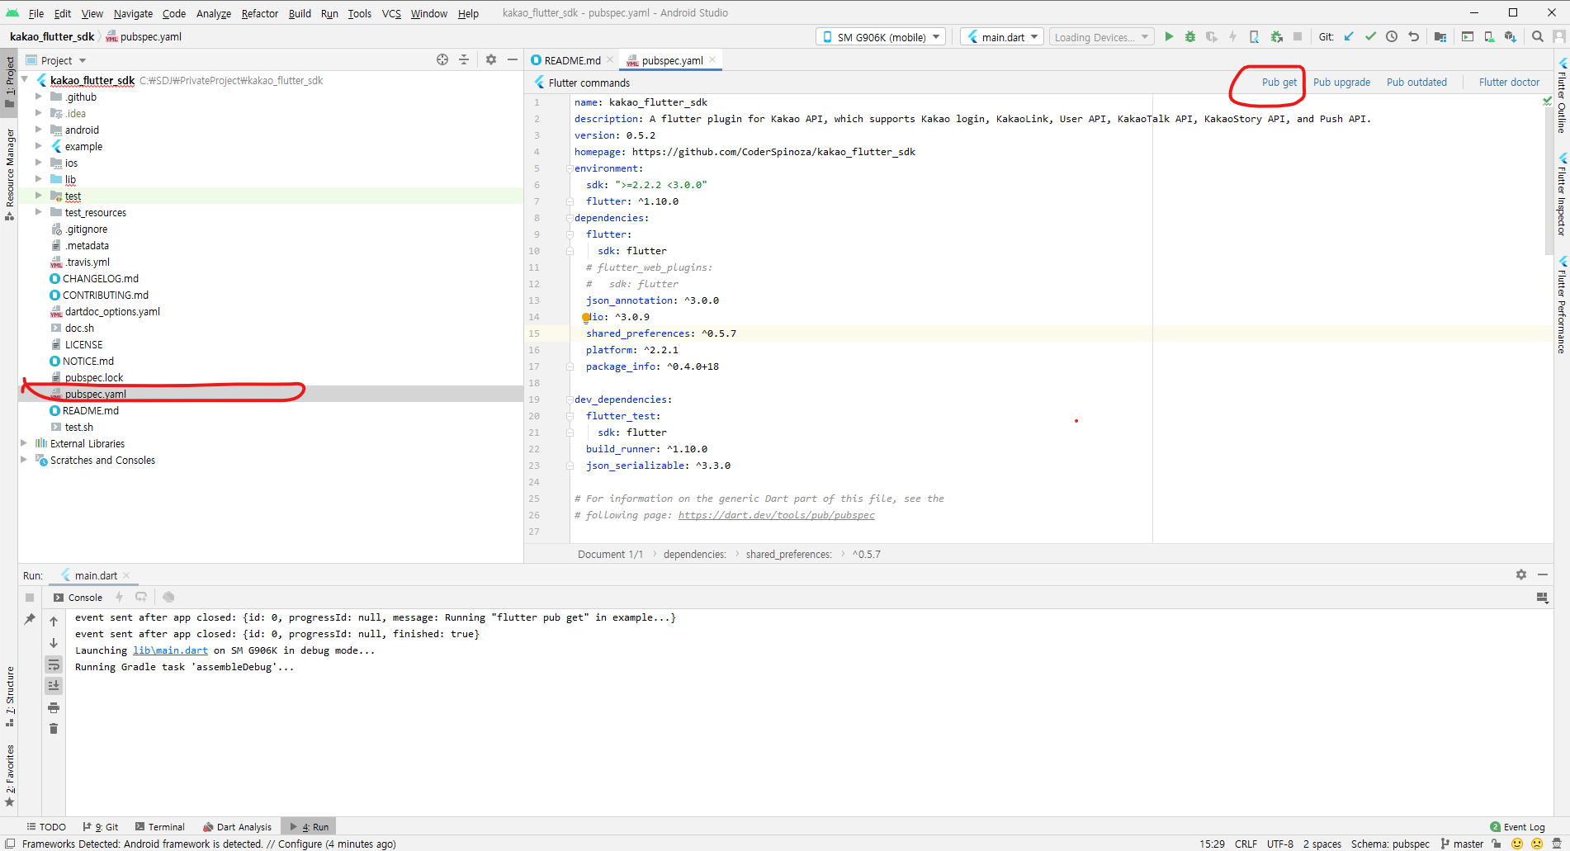Click the Flutter hot reload lightning icon in console bar
Viewport: 1570px width, 851px height.
click(x=120, y=597)
